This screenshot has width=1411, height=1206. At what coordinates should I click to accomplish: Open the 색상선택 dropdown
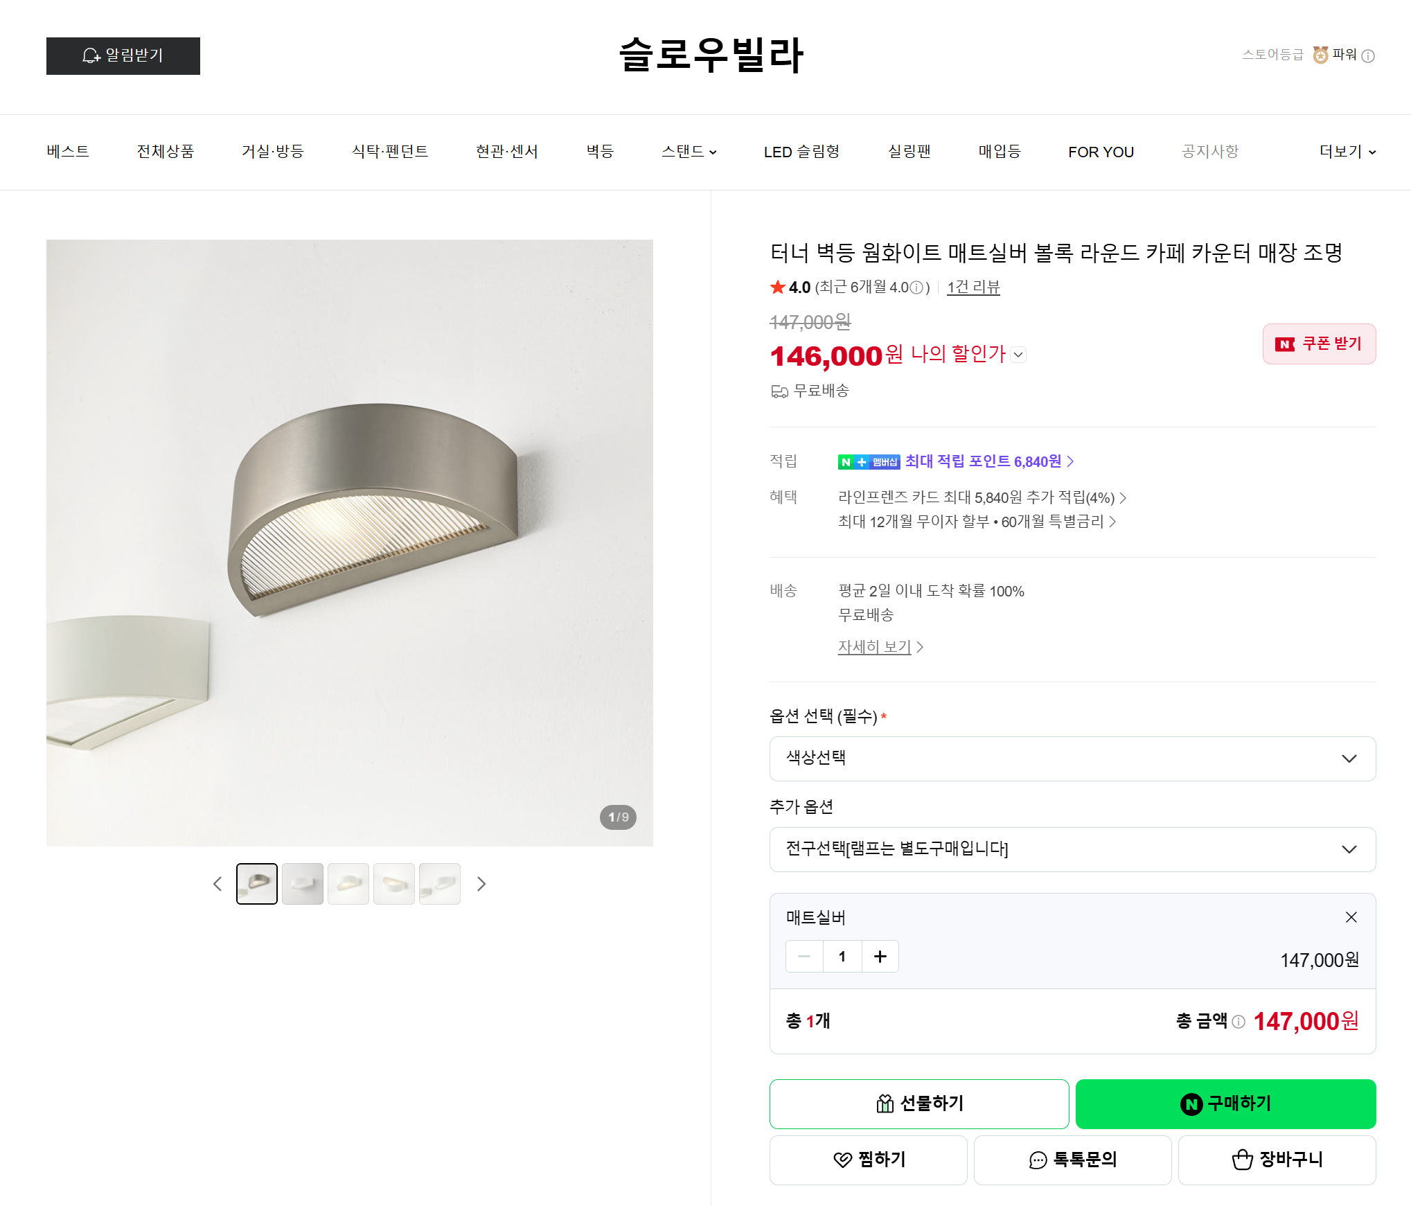pos(1072,759)
